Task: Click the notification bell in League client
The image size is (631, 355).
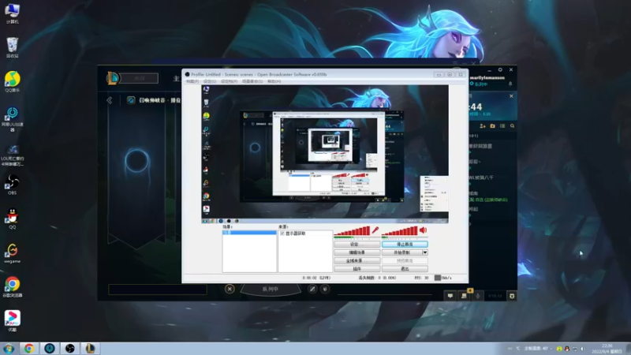Action: pos(510,84)
